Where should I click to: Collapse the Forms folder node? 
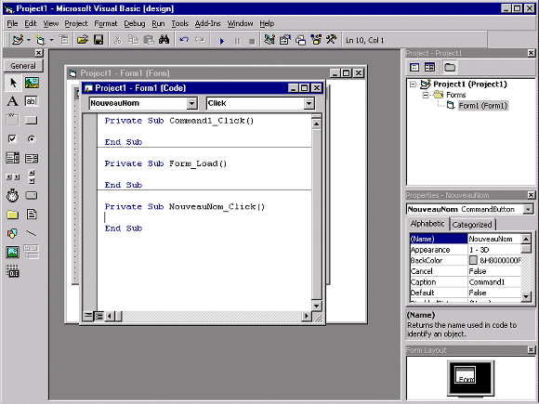tap(426, 95)
